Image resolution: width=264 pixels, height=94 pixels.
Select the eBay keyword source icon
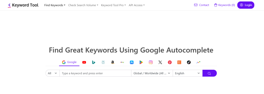(x=122, y=62)
